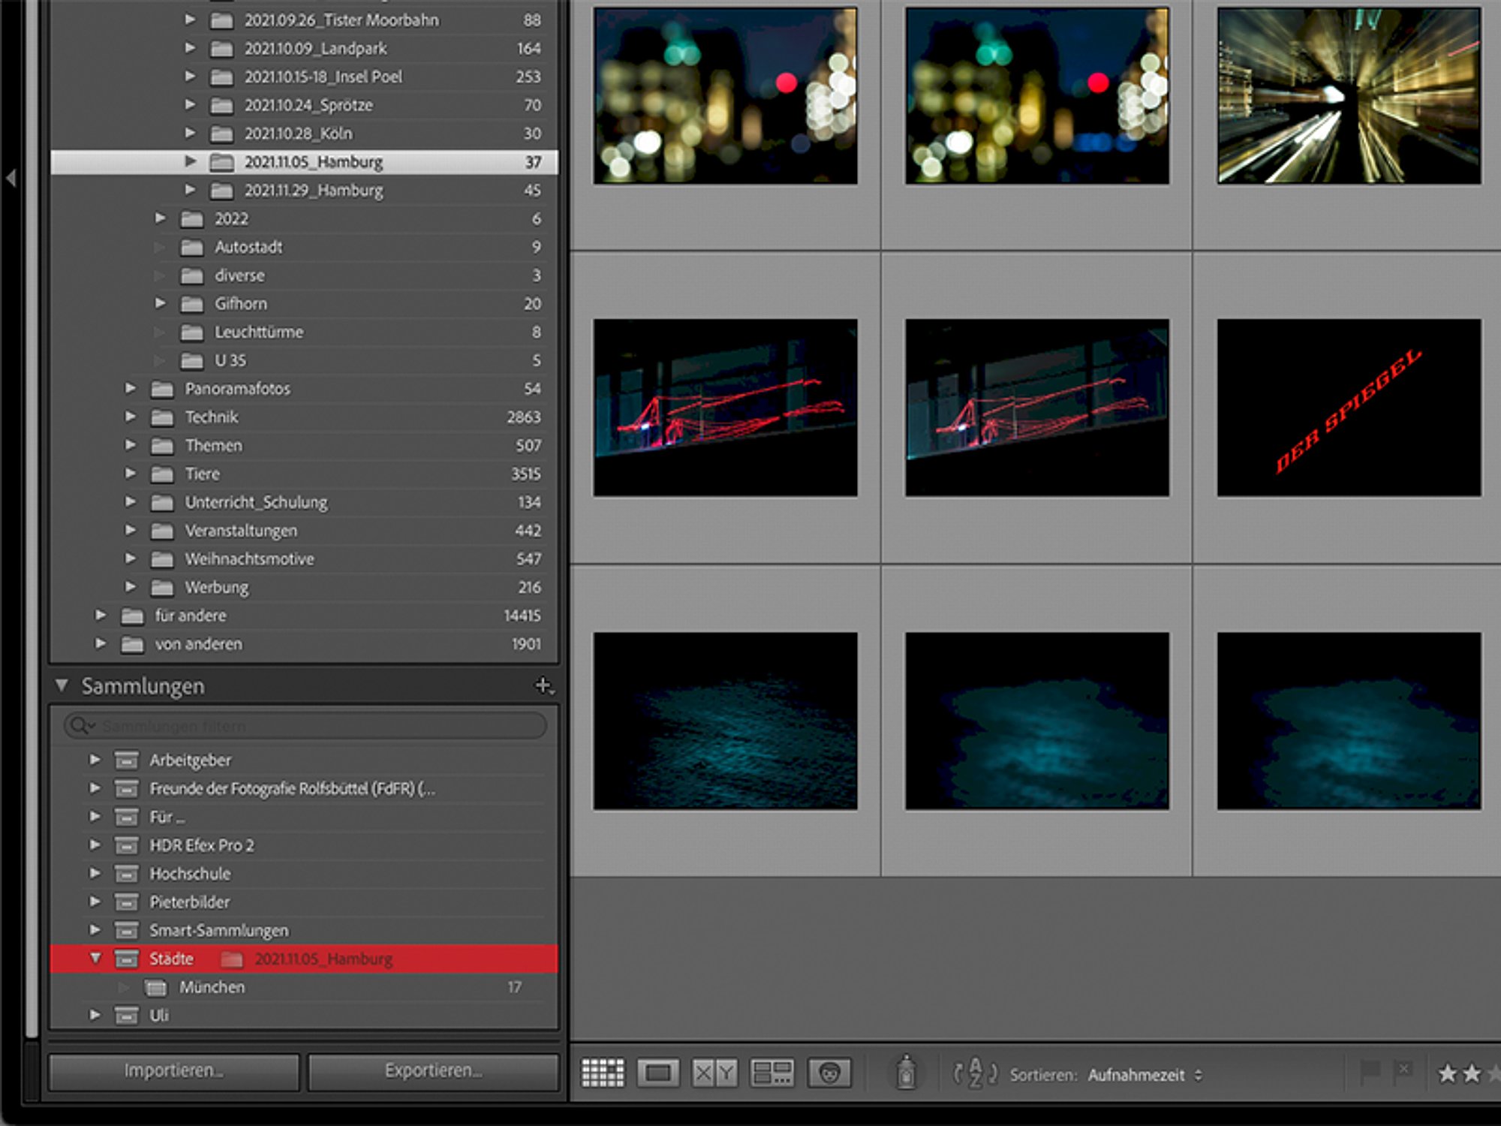Screen dimensions: 1501x1126
Task: Click the Tiere folder icon
Action: (162, 474)
